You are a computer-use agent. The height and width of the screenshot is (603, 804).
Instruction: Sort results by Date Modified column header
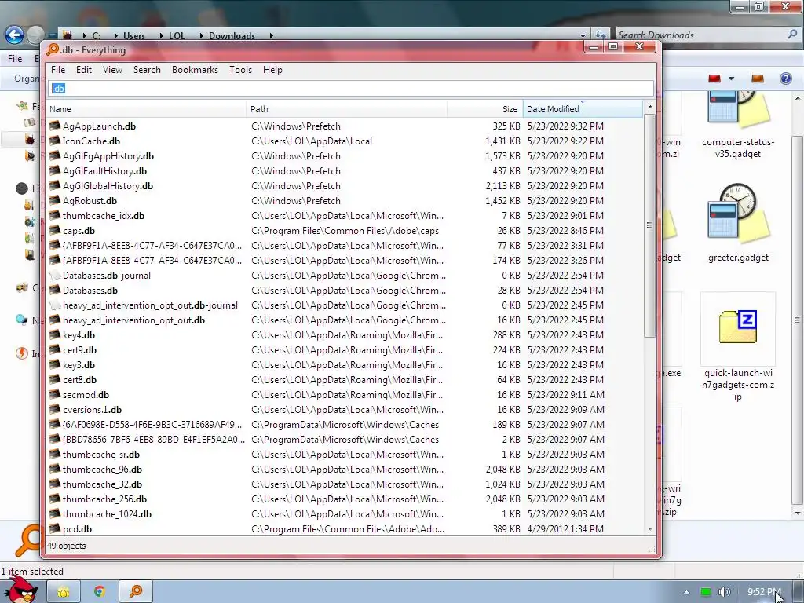pos(583,109)
